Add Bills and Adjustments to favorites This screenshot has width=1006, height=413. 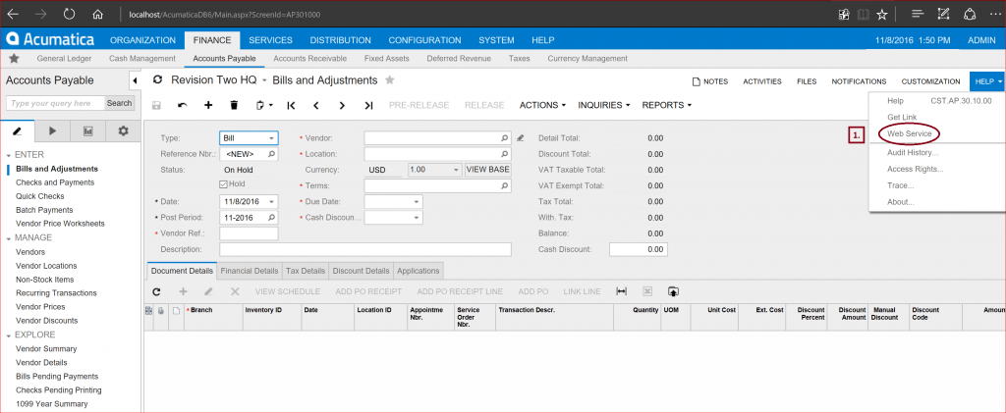[x=389, y=80]
